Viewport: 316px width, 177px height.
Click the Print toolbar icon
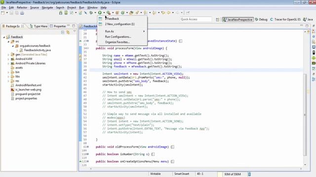point(22,13)
